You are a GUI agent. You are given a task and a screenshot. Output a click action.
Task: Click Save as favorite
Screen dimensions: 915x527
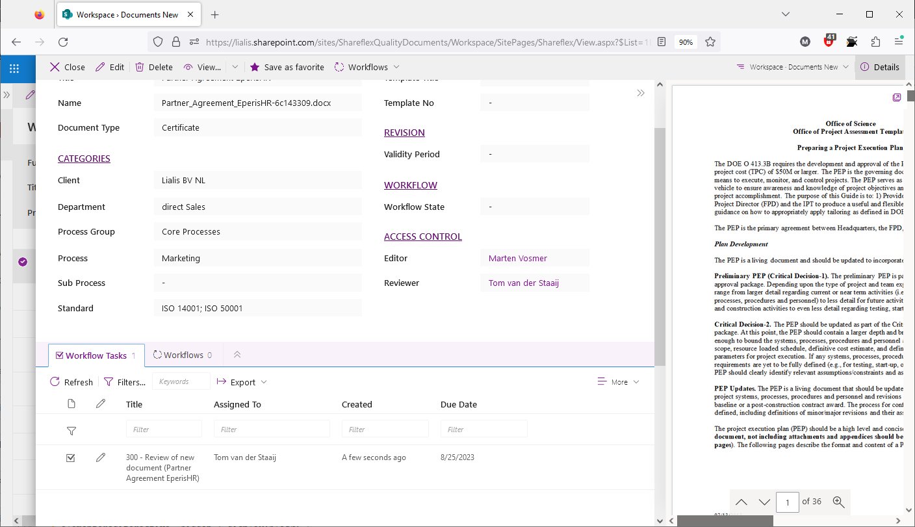287,67
